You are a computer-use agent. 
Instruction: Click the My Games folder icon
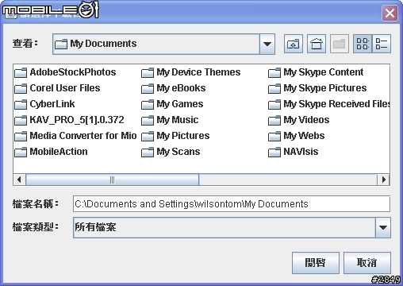[148, 104]
